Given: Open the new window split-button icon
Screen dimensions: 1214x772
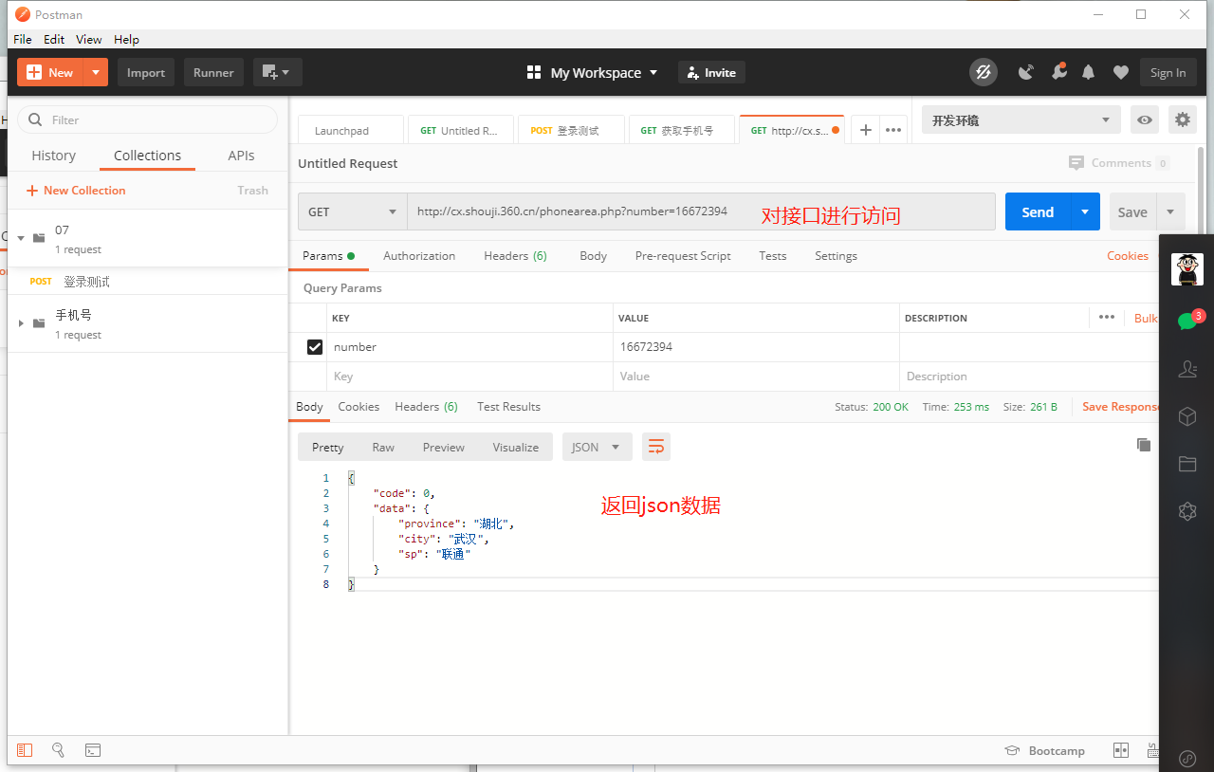Looking at the screenshot, I should point(277,72).
